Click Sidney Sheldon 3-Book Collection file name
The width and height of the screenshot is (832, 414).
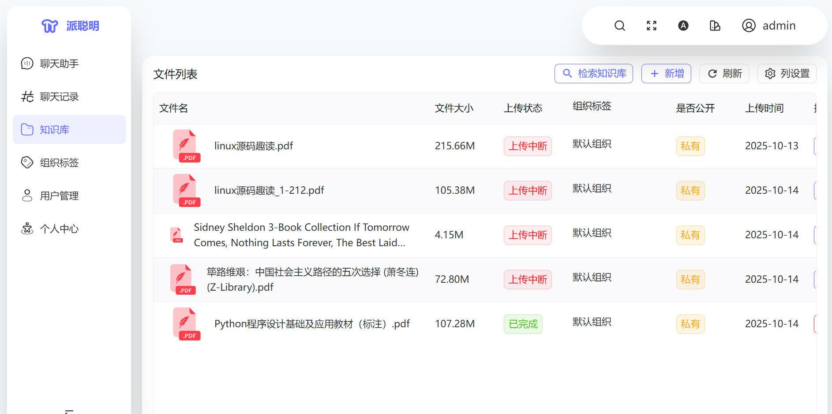click(x=302, y=235)
